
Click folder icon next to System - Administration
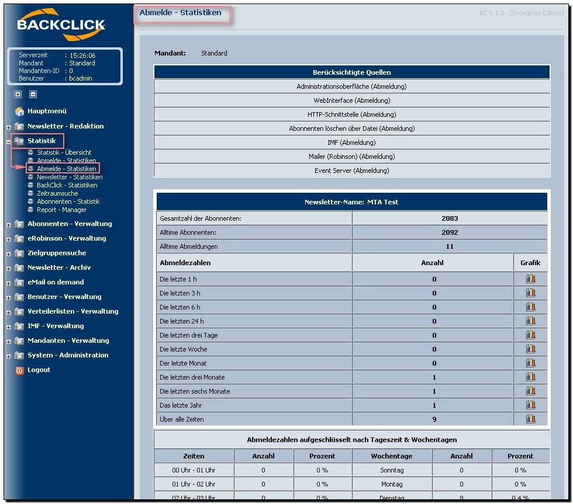(19, 356)
